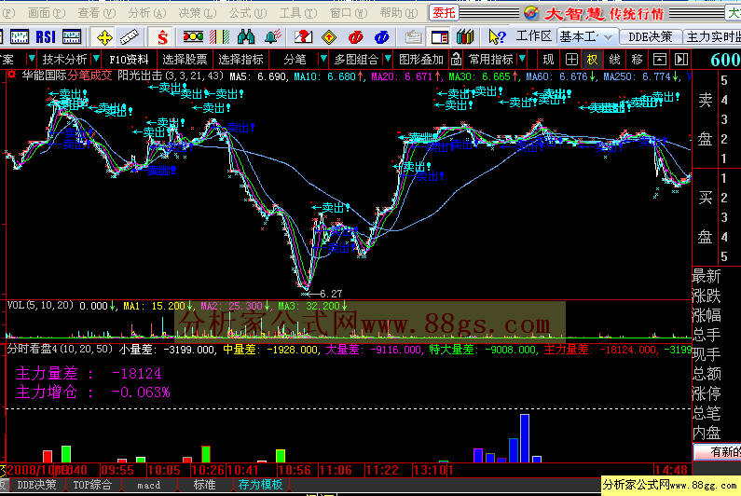Screen dimensions: 741x496
Task: Open the 查看(V) menu
Action: [x=96, y=13]
